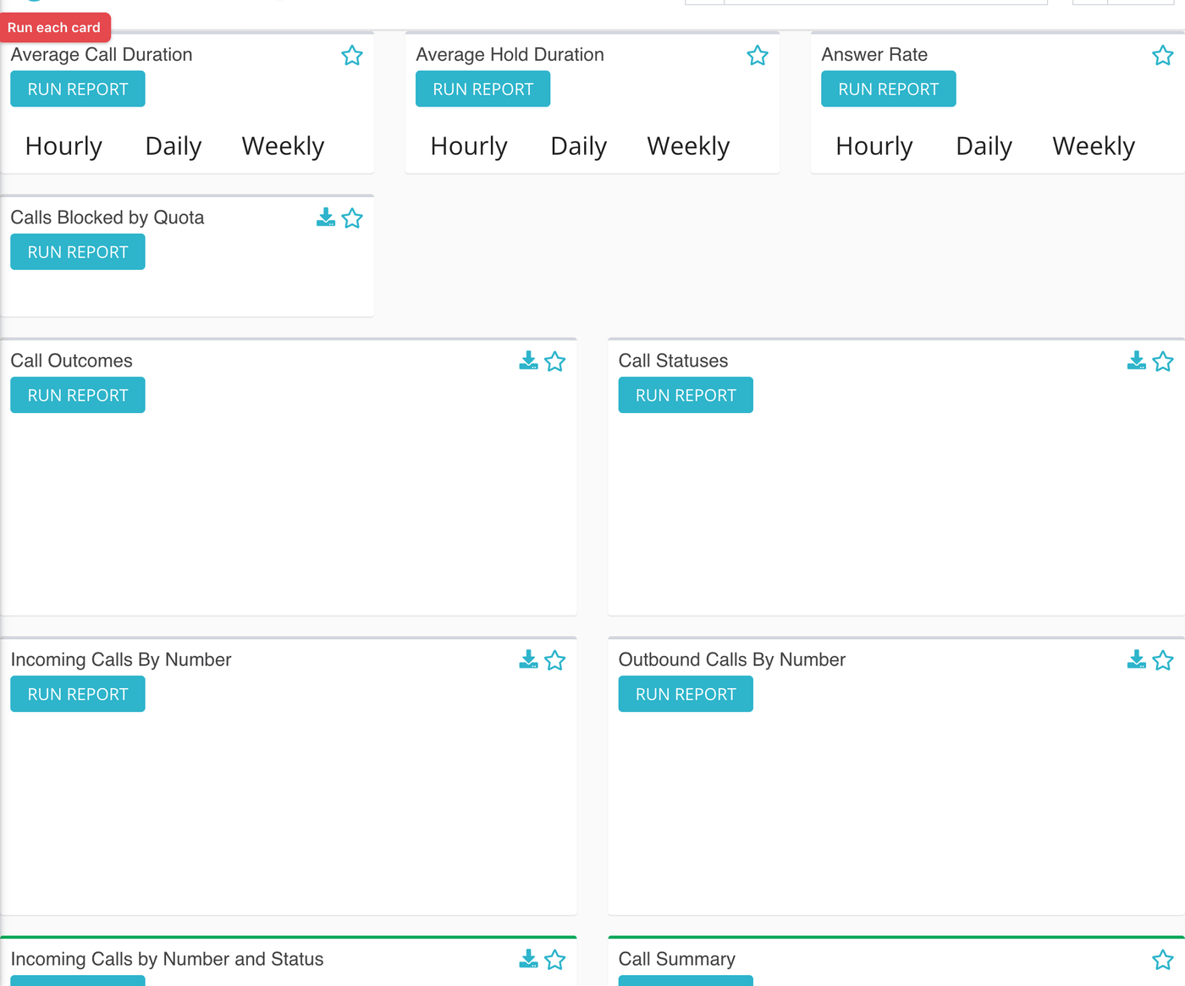The width and height of the screenshot is (1185, 986).
Task: Download Incoming Calls By Number data
Action: (x=529, y=659)
